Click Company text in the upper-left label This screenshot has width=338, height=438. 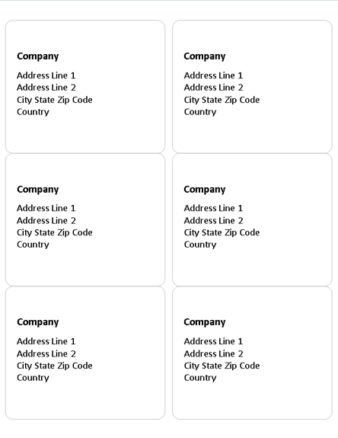click(37, 56)
